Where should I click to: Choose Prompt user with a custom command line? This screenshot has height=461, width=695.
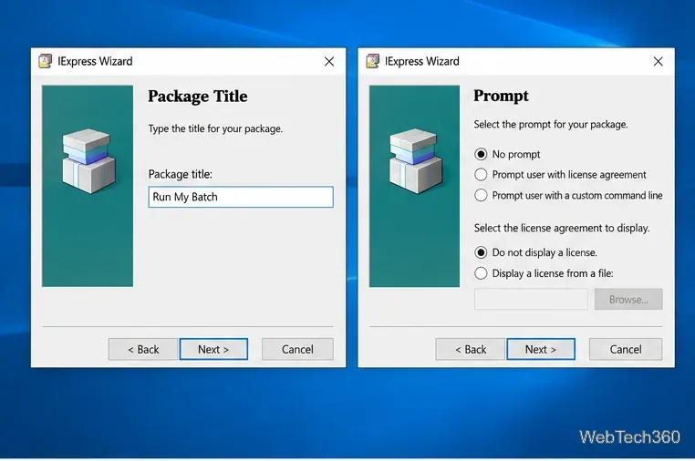pyautogui.click(x=481, y=195)
